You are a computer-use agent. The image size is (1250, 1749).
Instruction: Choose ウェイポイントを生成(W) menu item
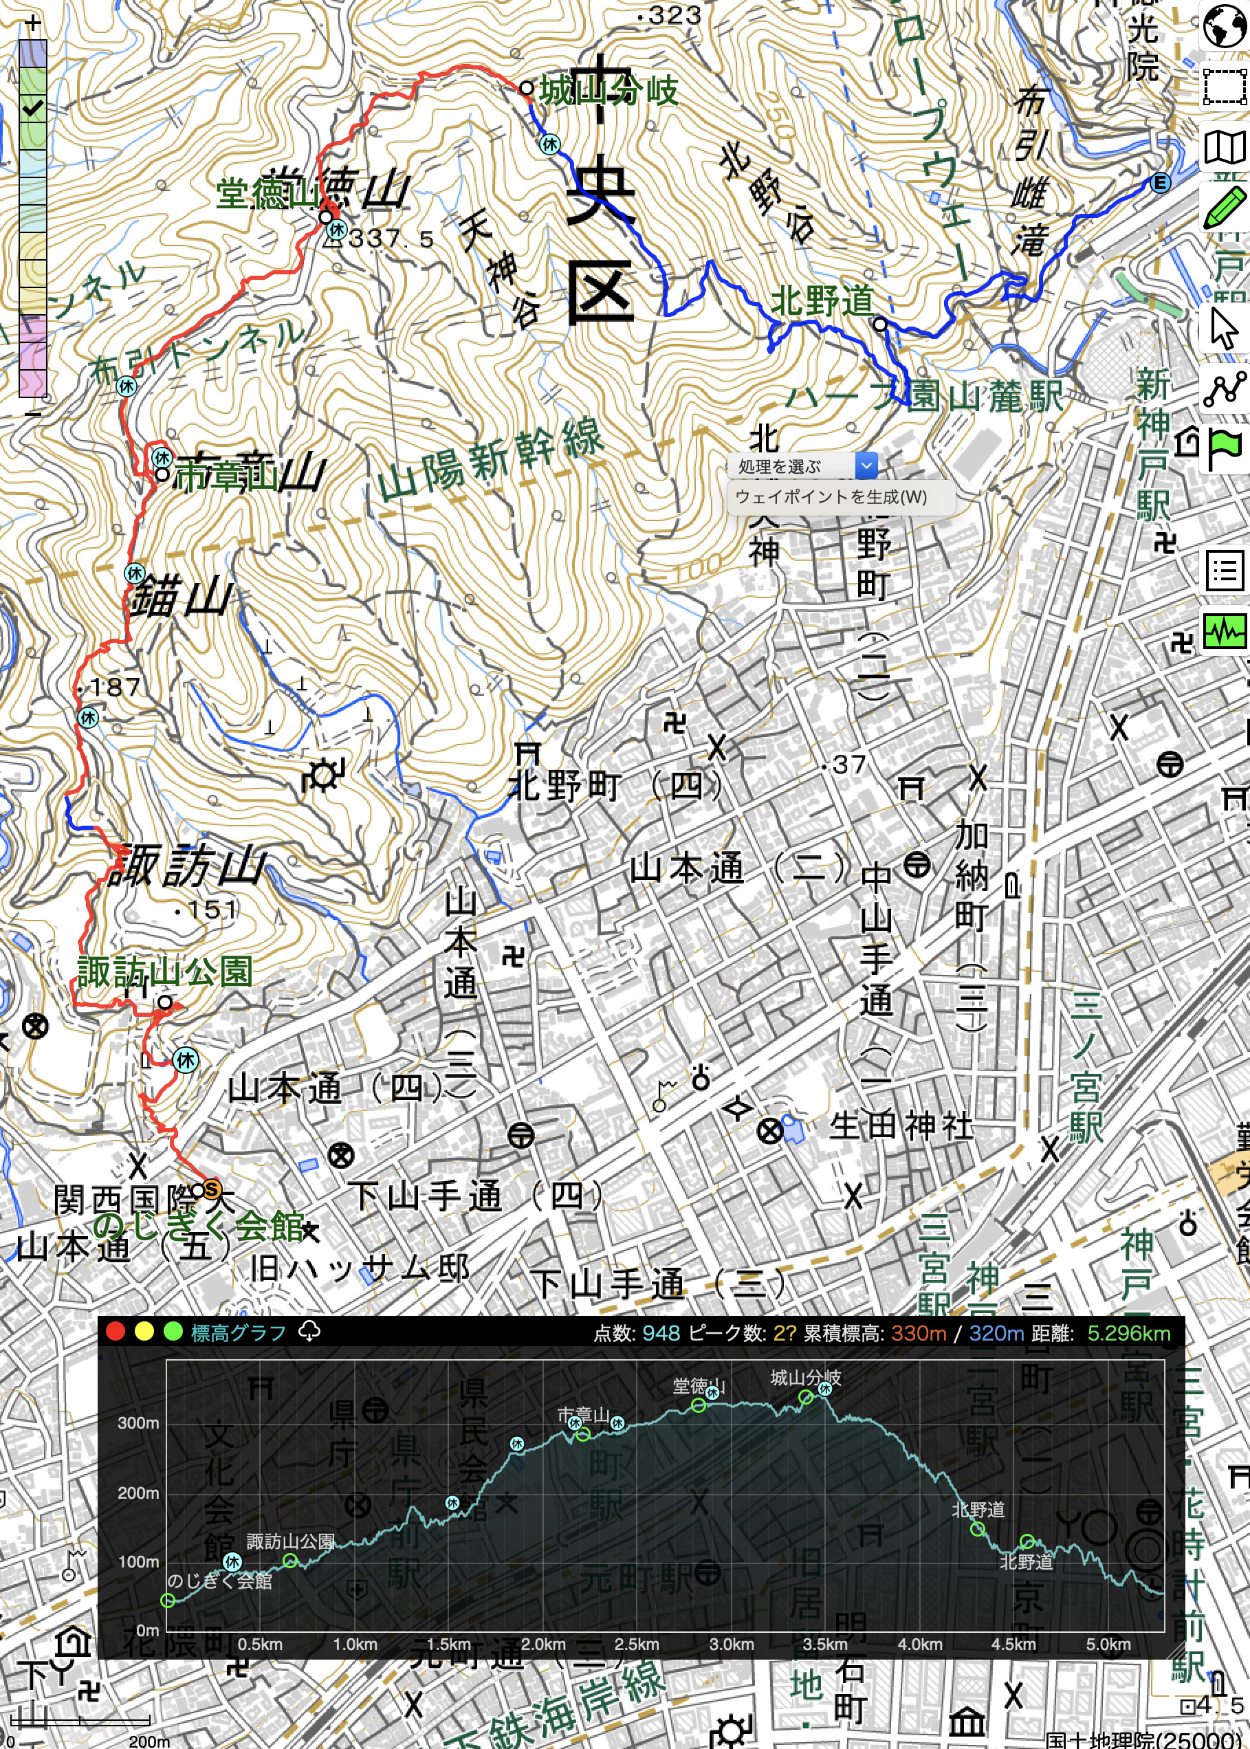[x=831, y=497]
